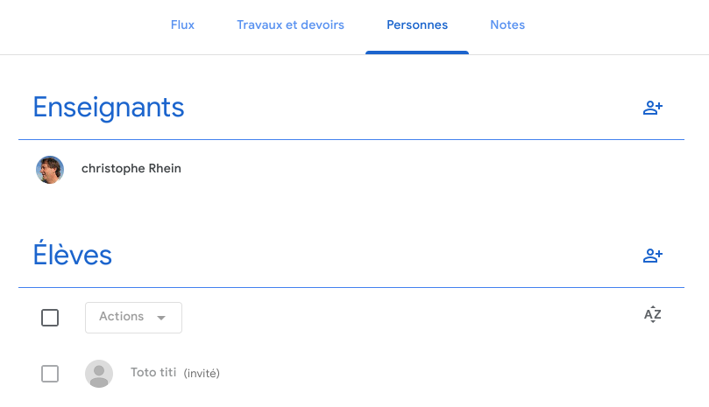Click the blue divider line below Enseignants heading

(351, 139)
